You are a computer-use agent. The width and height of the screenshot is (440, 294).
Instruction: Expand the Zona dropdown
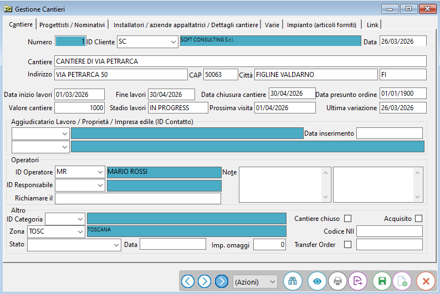pos(80,232)
